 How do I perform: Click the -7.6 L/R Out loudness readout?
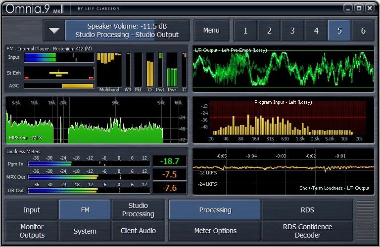[x=170, y=188]
